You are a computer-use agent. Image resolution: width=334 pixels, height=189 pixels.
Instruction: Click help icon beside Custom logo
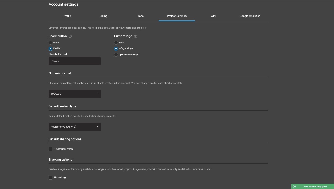pos(136,36)
